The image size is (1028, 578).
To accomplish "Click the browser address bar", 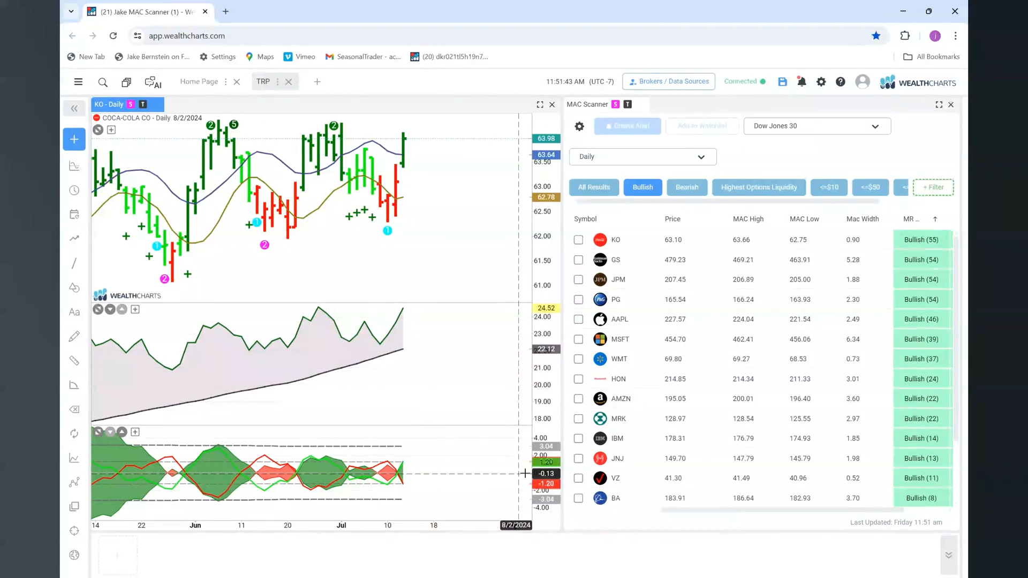I will click(x=498, y=36).
